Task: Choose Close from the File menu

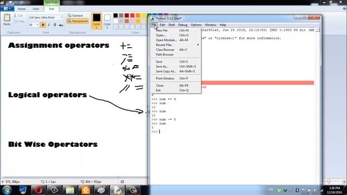Action: click(176, 86)
